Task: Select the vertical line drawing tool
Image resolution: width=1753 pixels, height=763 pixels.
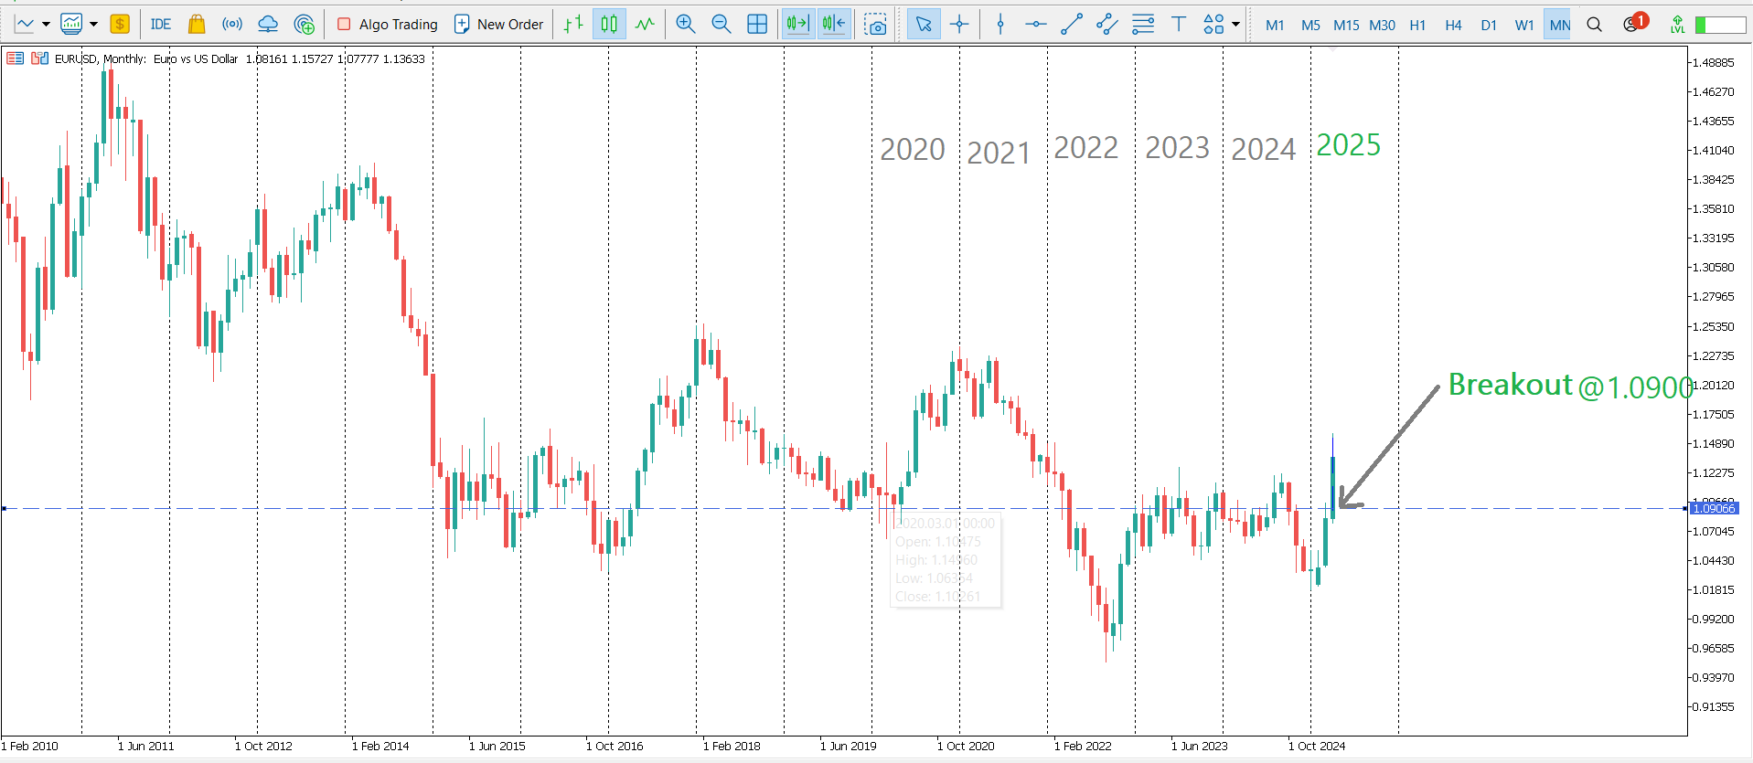Action: coord(999,25)
